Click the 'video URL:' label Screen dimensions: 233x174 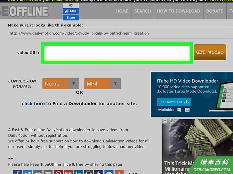[28, 53]
